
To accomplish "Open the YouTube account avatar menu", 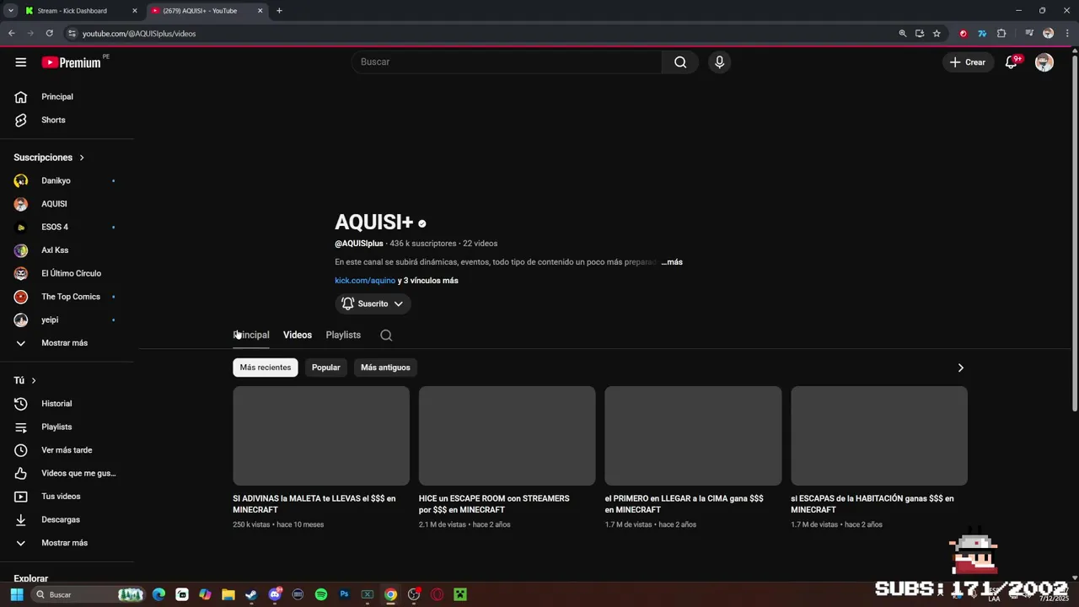I will coord(1044,62).
